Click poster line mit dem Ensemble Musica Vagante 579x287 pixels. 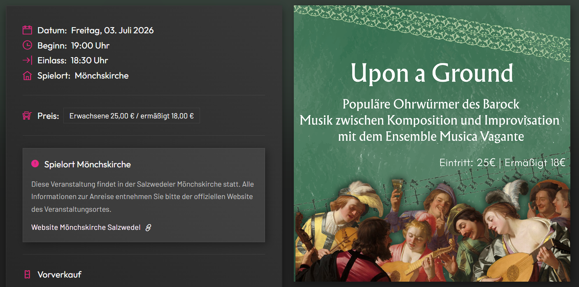[431, 136]
